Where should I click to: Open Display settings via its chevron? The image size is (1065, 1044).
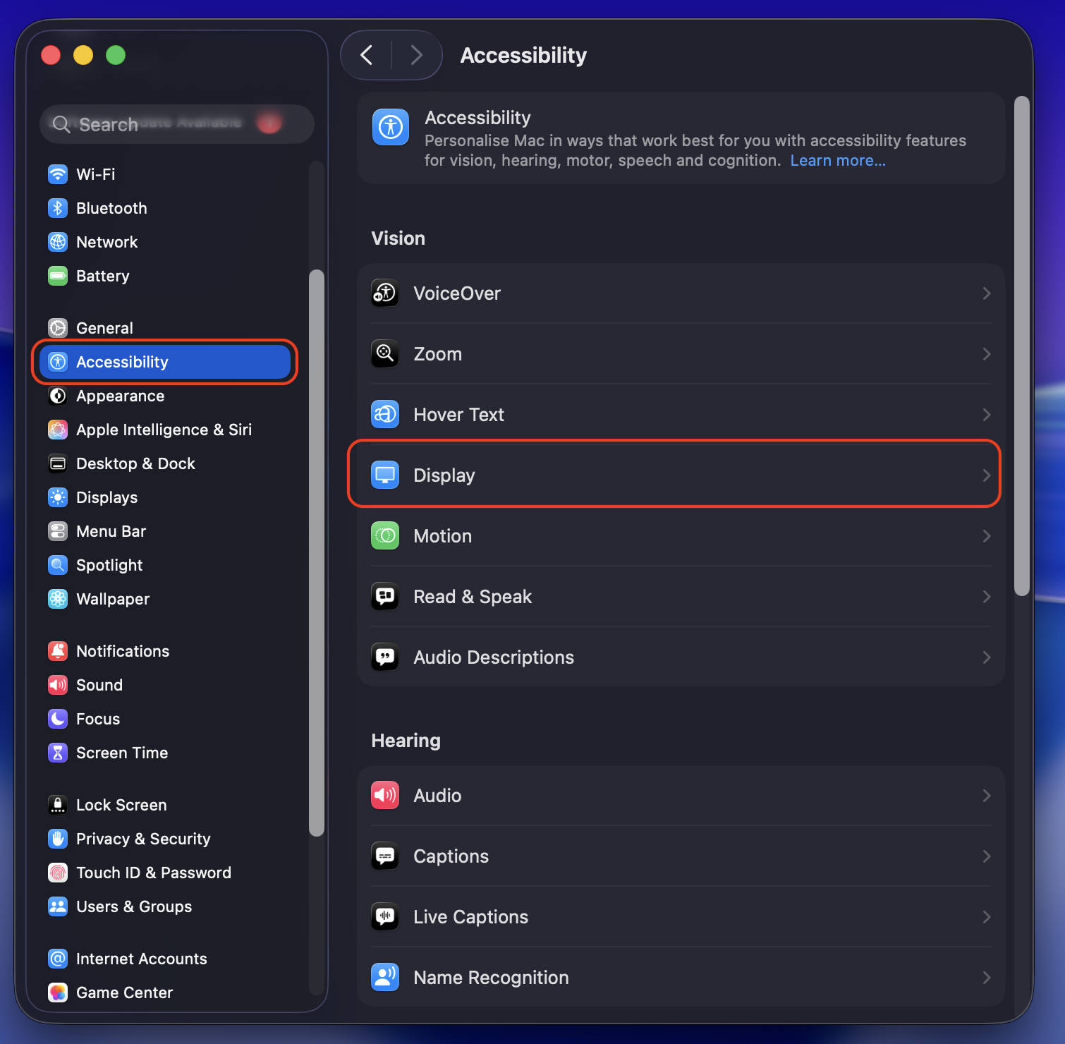(x=987, y=475)
